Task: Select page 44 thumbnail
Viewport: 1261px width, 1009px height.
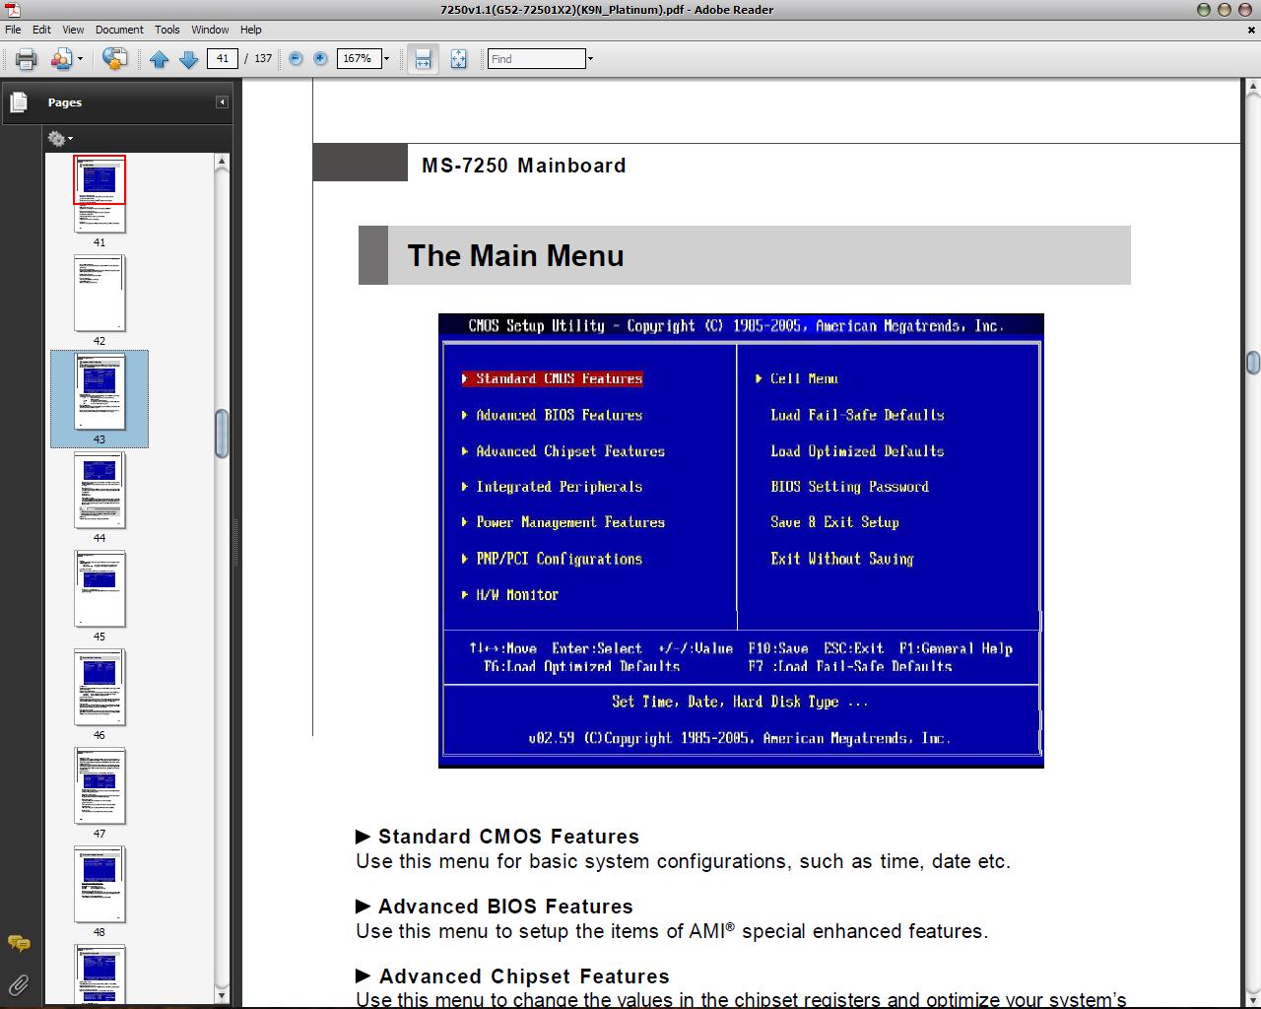Action: click(100, 491)
